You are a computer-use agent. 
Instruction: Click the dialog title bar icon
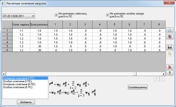pos(3,3)
